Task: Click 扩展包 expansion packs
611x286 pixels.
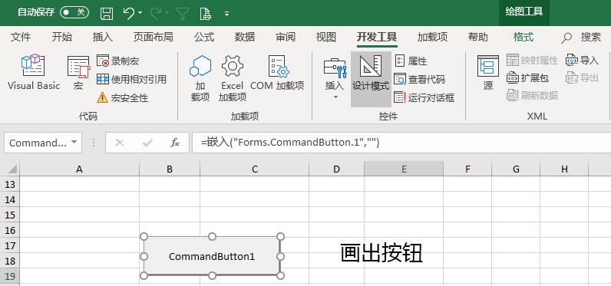Action: tap(527, 77)
